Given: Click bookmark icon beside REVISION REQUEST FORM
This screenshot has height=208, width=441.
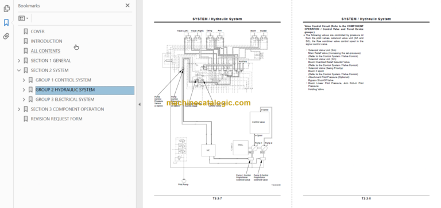Looking at the screenshot, I should point(26,119).
